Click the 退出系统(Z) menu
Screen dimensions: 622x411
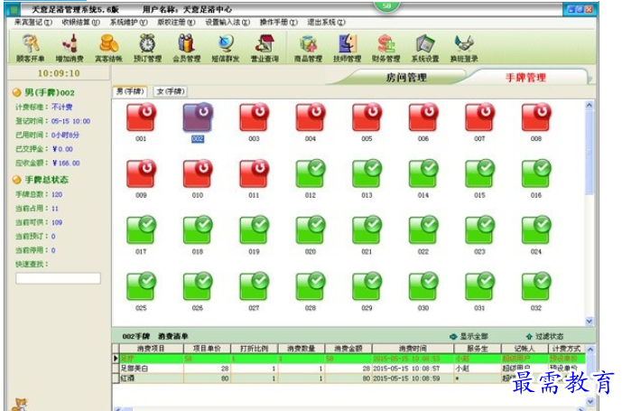(x=326, y=23)
